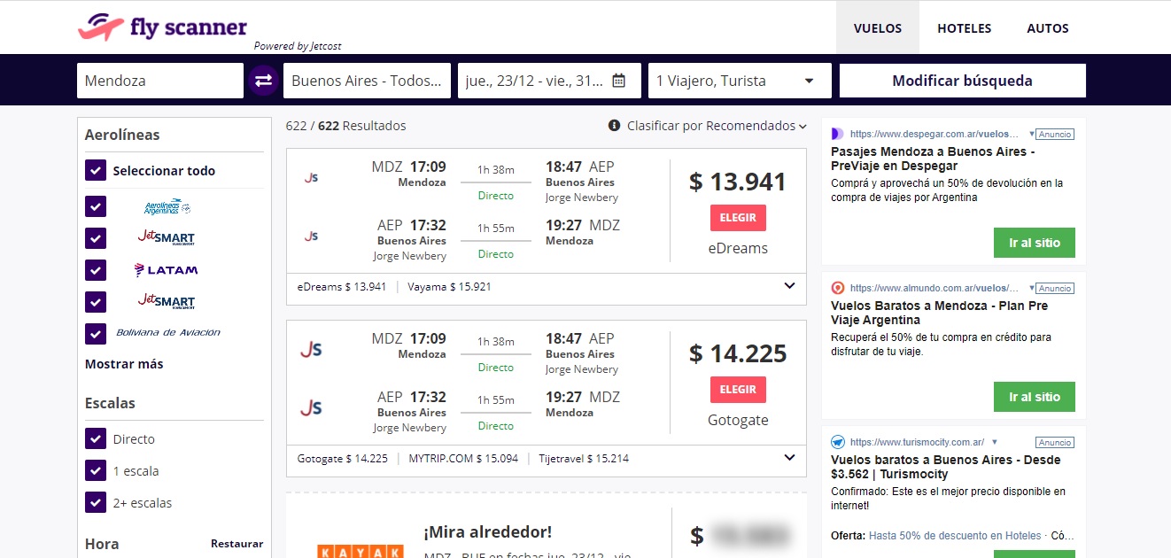Viewport: 1171px width, 558px height.
Task: Toggle the 2+ escalas checkbox
Action: [96, 502]
